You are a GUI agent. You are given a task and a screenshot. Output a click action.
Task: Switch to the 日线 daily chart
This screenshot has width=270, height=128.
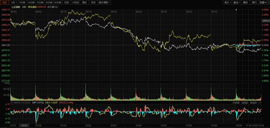click(x=66, y=2)
